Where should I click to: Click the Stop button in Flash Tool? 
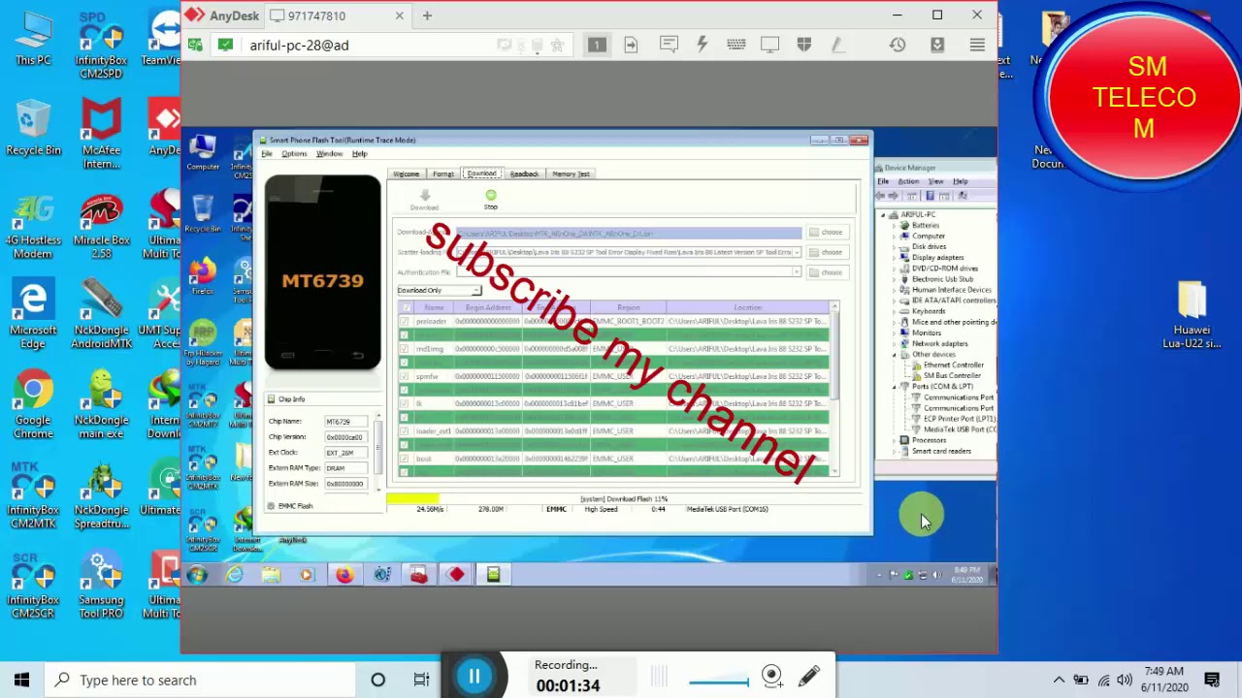tap(491, 200)
